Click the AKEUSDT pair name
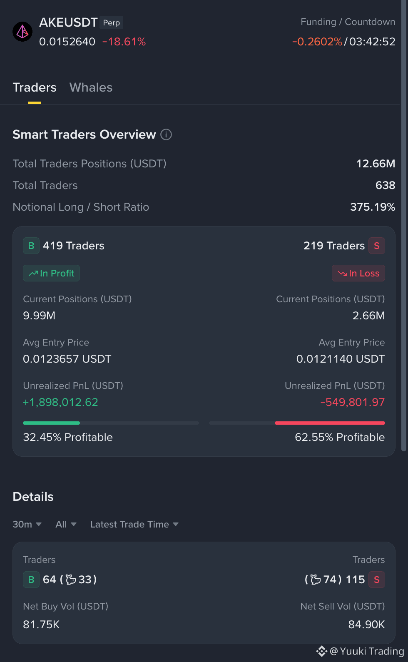The image size is (408, 662). 68,22
